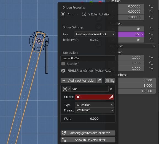Click Abhängigkeiten aktualisieren button

click(88, 133)
